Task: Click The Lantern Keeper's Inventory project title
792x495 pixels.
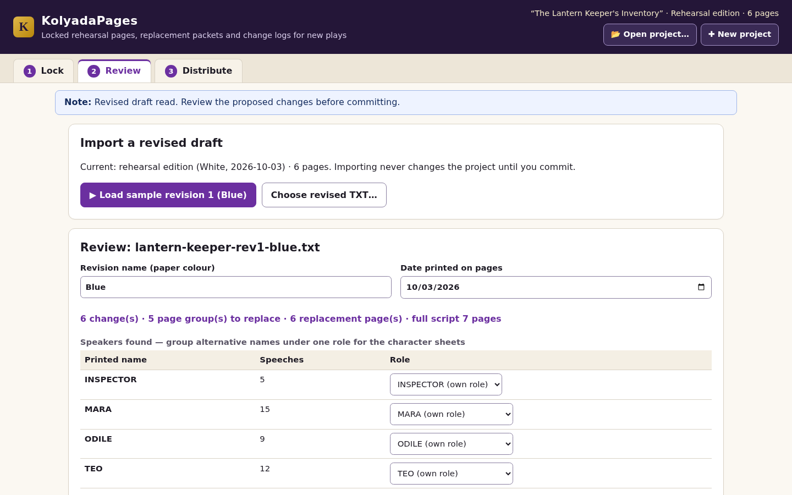Action: coord(597,13)
